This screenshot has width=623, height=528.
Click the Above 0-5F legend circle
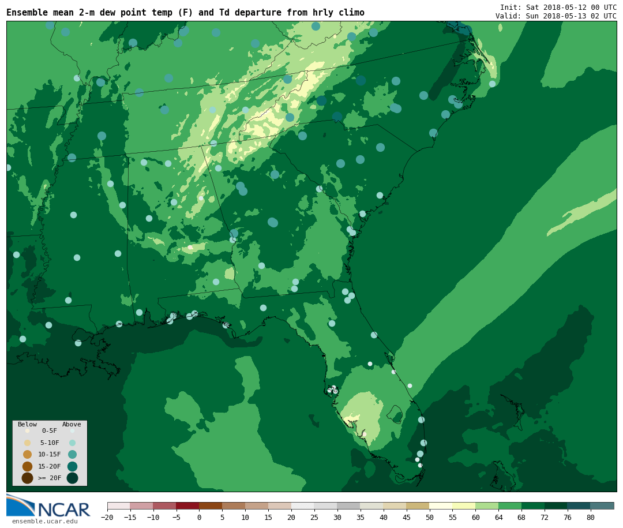coord(72,430)
